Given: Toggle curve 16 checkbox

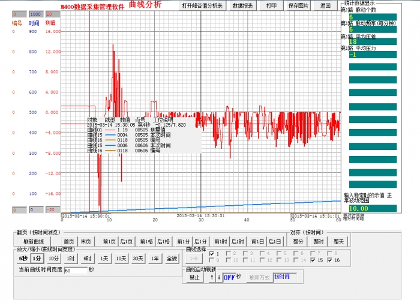Looking at the screenshot, I should [x=330, y=260].
